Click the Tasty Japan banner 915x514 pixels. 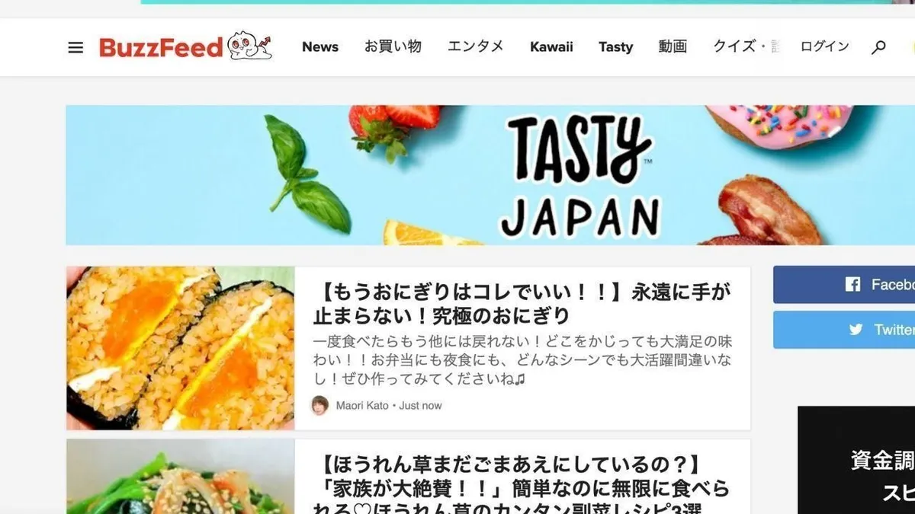[490, 175]
